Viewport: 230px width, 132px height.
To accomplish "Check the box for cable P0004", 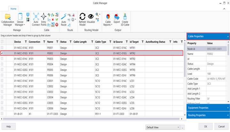I will click(x=2, y=64).
